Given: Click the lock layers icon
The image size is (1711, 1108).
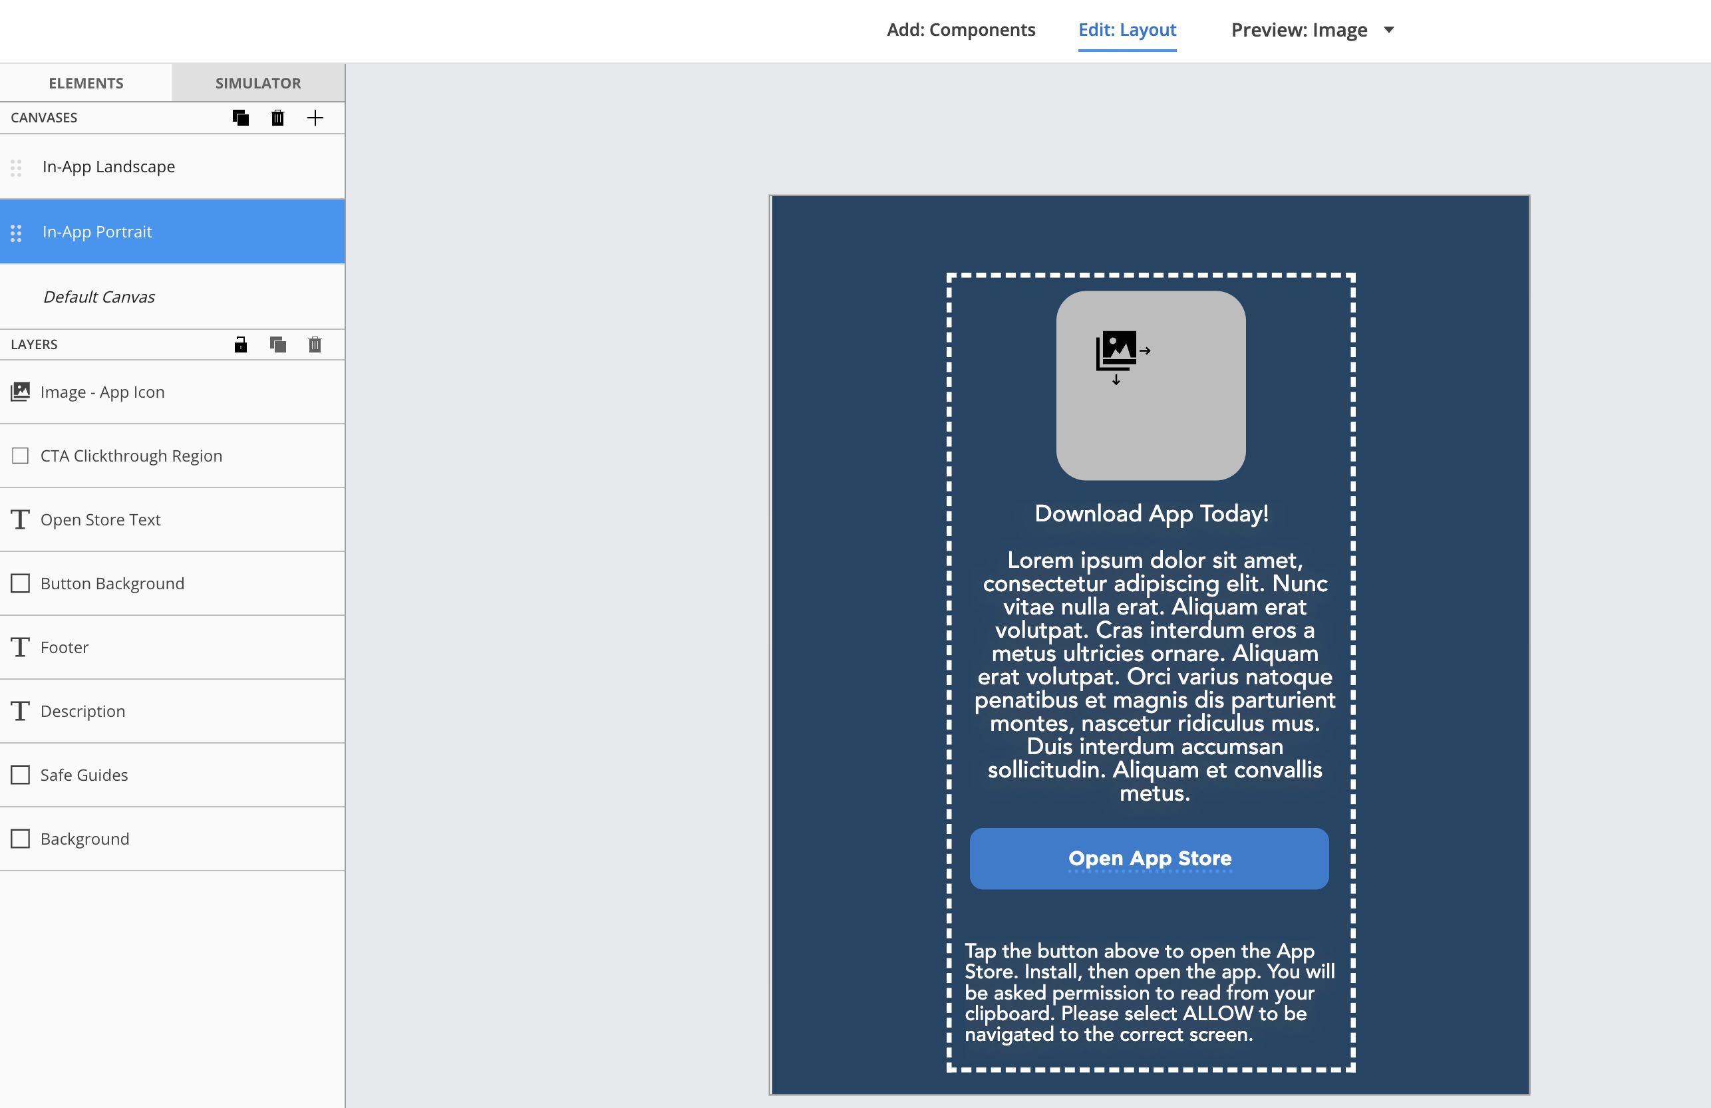Looking at the screenshot, I should click(x=241, y=344).
